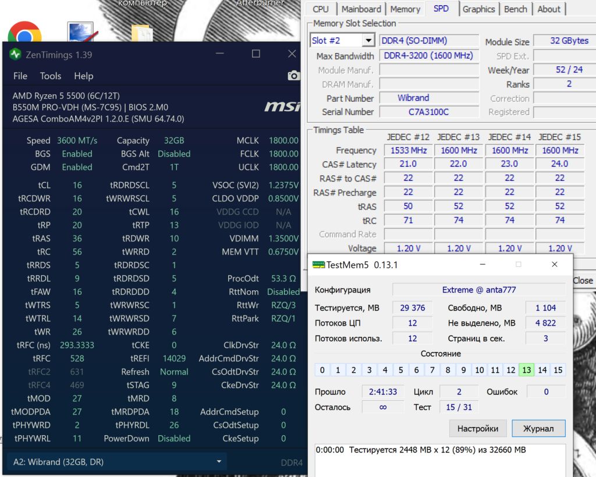
Task: Click the test counter value 15 / 31
Action: (x=459, y=407)
